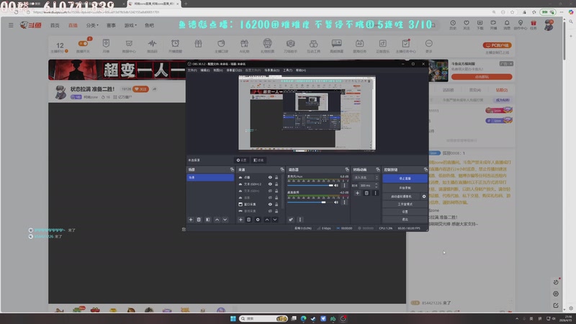Toggle visibility of first source in OBS list
The width and height of the screenshot is (576, 324).
tap(270, 177)
